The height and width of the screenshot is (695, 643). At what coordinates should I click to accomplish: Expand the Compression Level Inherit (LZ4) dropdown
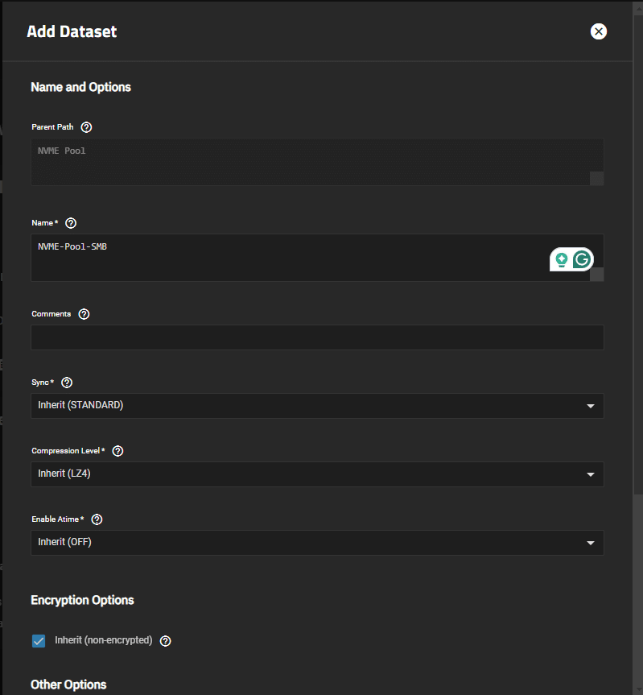pyautogui.click(x=317, y=474)
